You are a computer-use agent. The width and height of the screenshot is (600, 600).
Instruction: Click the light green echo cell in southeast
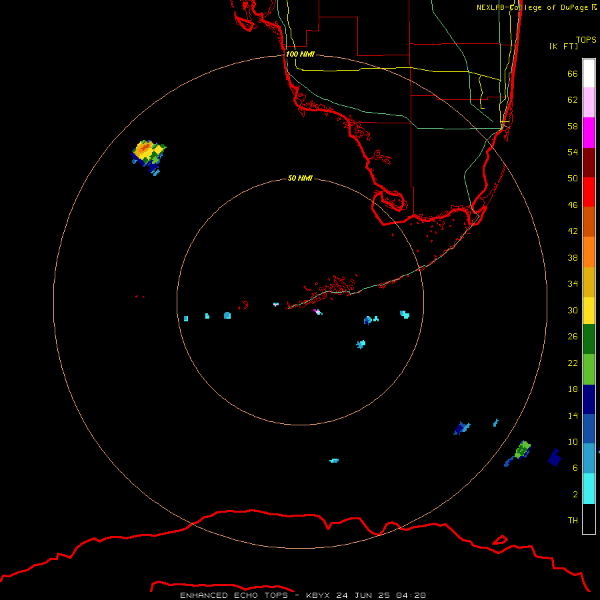click(522, 449)
